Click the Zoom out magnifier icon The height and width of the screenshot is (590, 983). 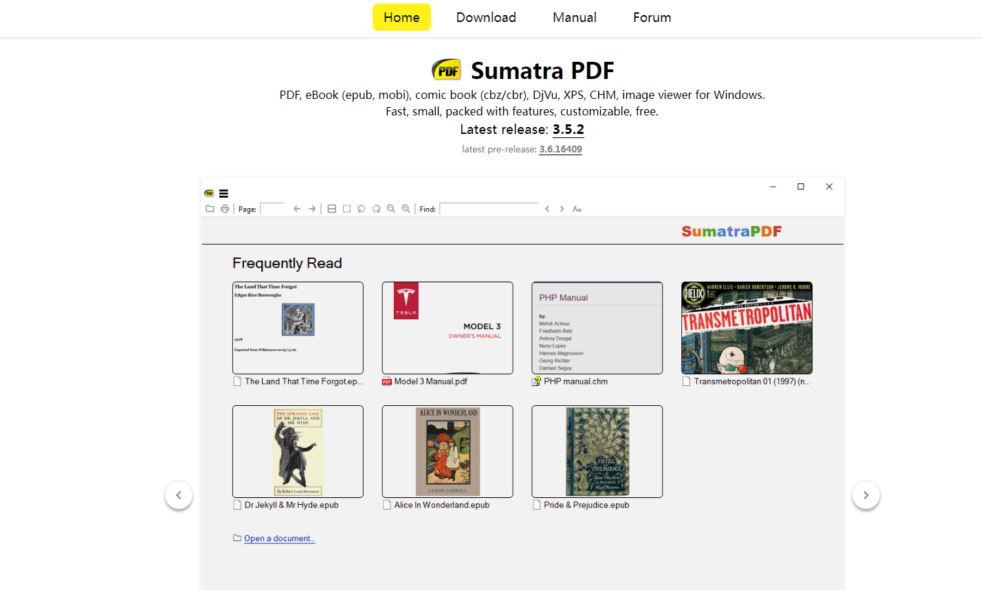[391, 209]
